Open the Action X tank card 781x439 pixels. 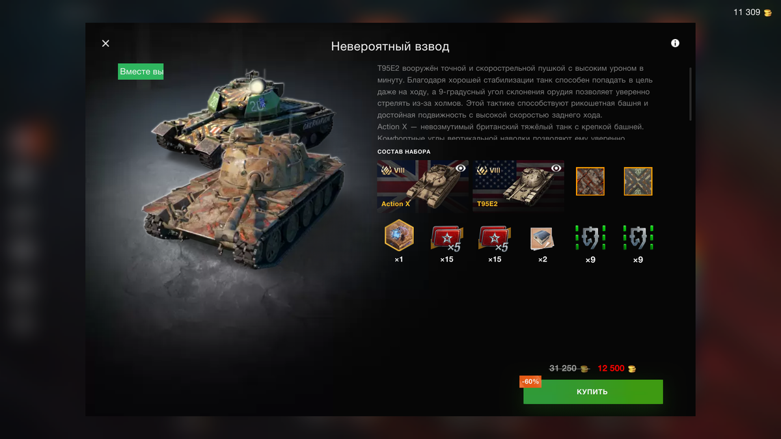(x=422, y=186)
